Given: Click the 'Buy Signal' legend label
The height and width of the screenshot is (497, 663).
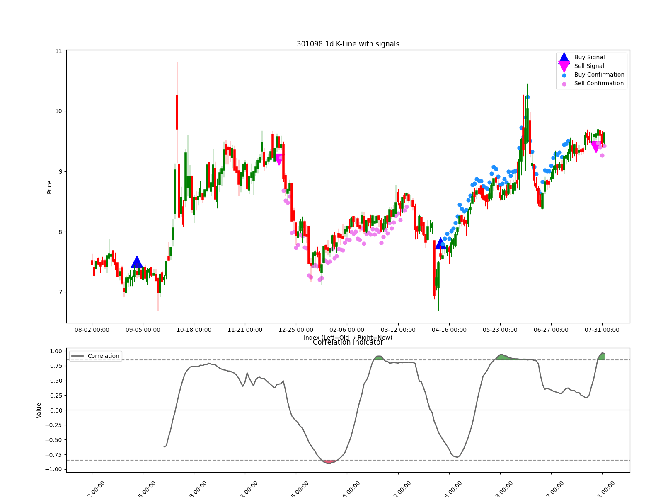Looking at the screenshot, I should (x=589, y=58).
